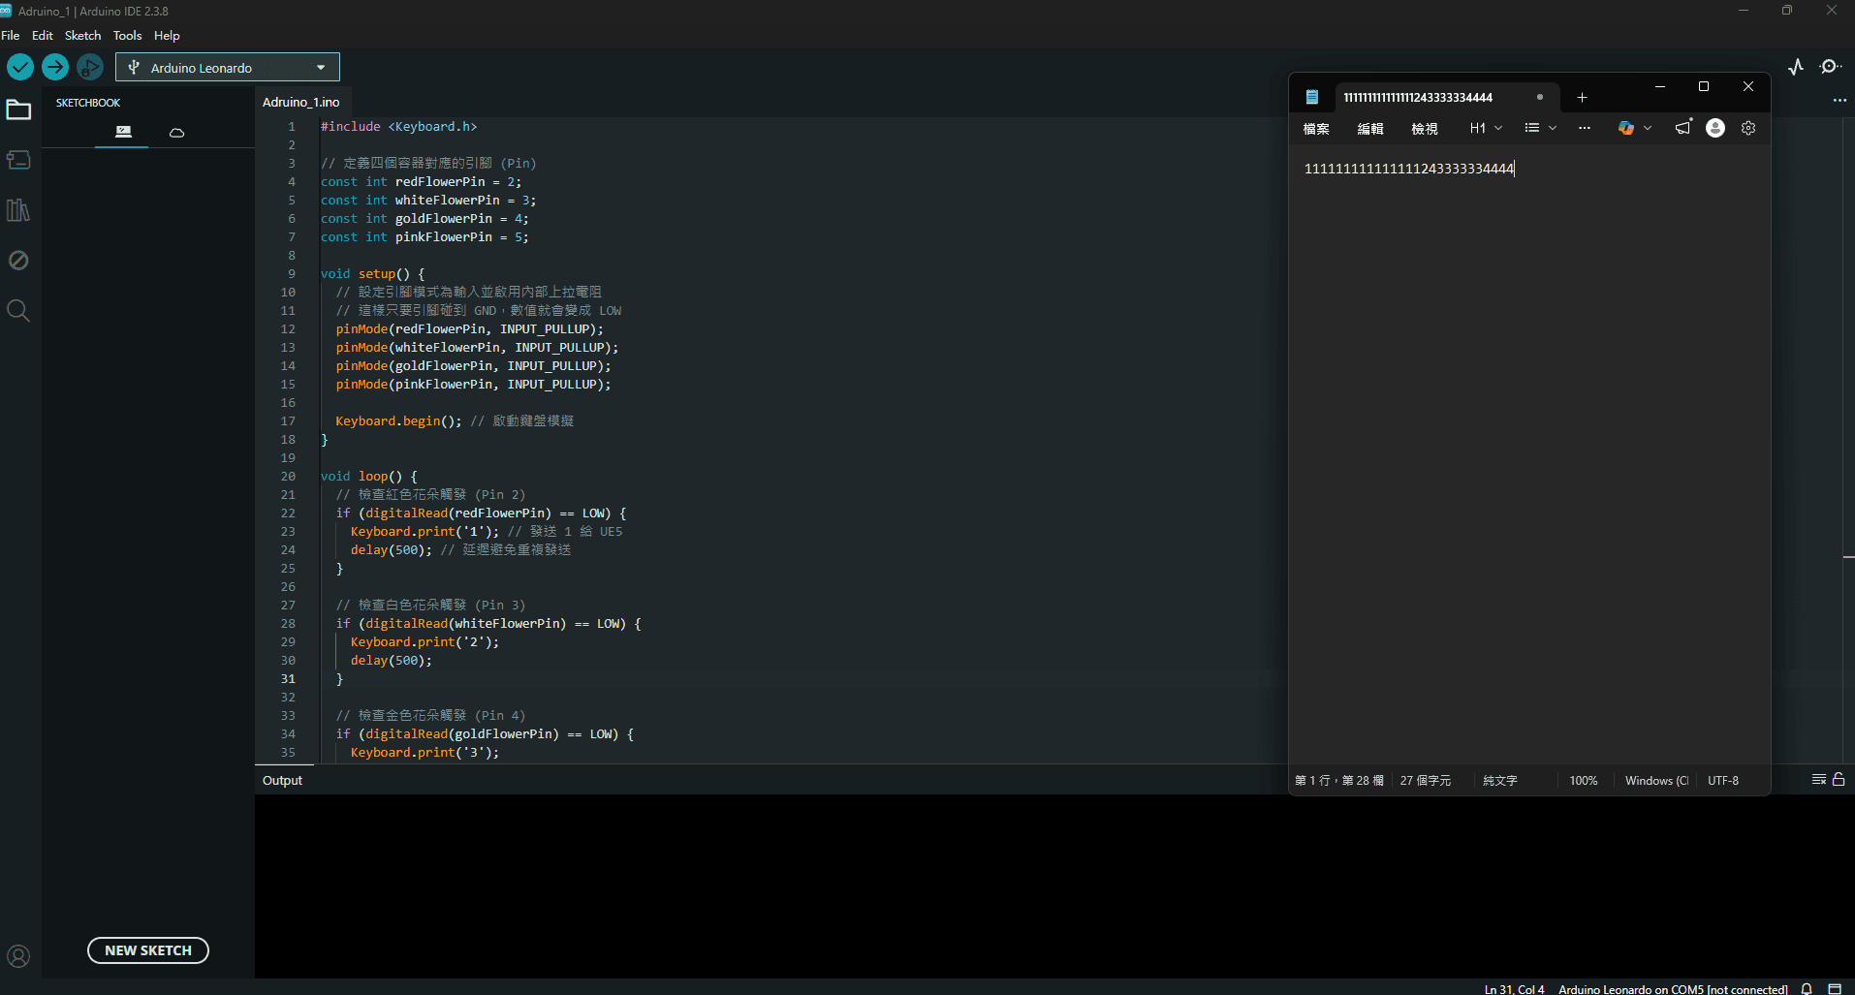Open the Sketchbook folder icon in sidebar

tap(18, 109)
